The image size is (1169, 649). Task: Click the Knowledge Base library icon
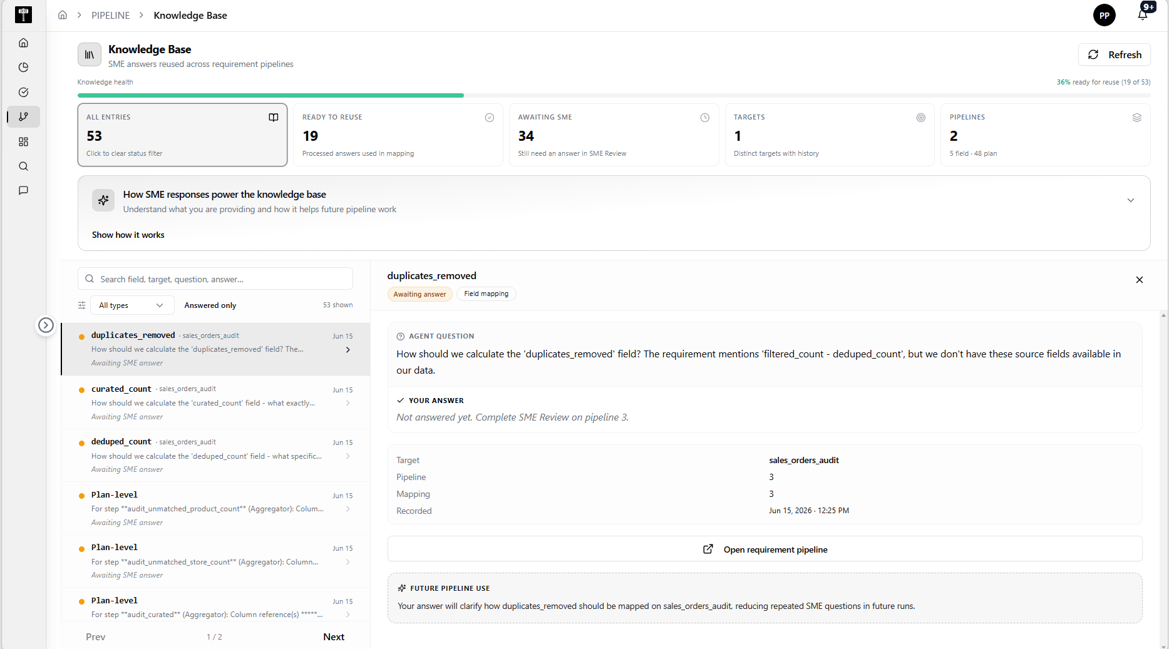point(90,54)
